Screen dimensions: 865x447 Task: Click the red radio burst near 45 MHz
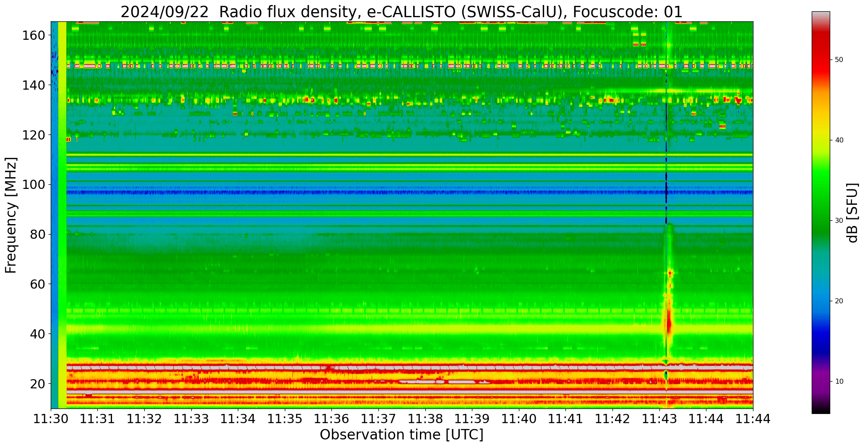coord(669,322)
